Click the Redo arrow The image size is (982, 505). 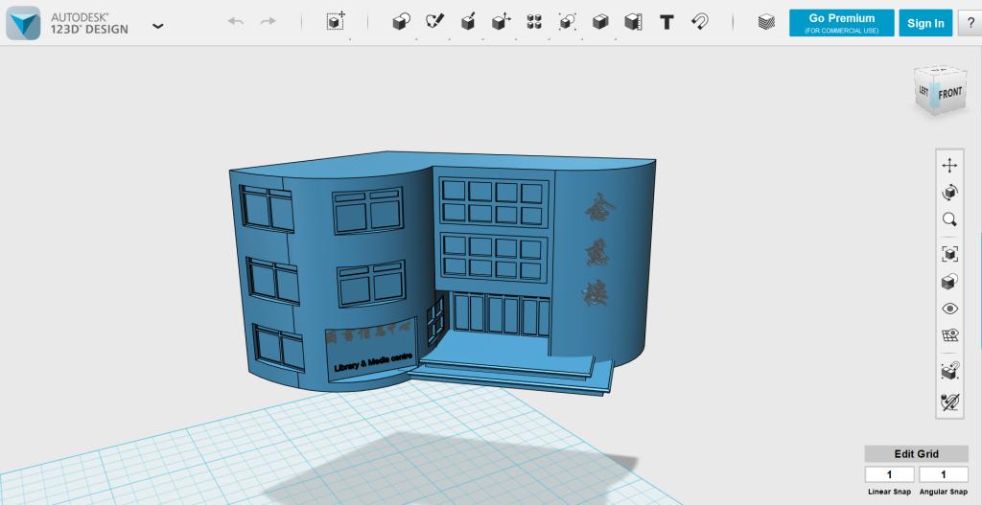[268, 22]
